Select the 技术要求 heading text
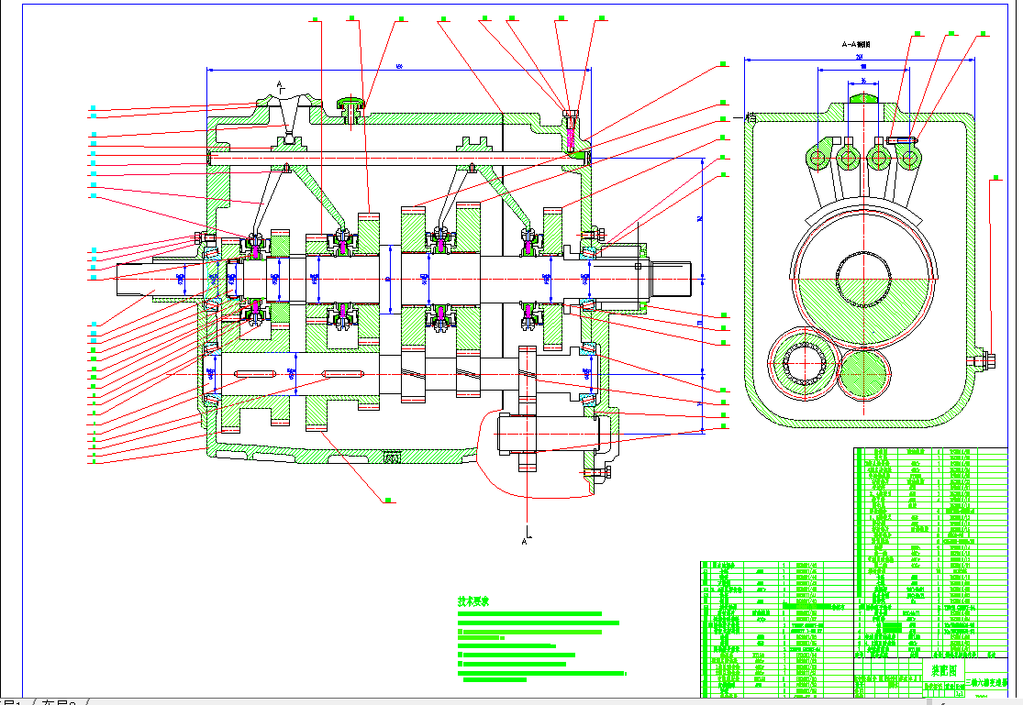1023x705 pixels. 473,601
